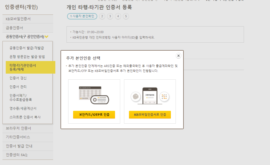Viewport: 270px width, 165px height.
Task: Click the 가능시간 : 01:00~23:00 notice text
Action: coord(88,32)
